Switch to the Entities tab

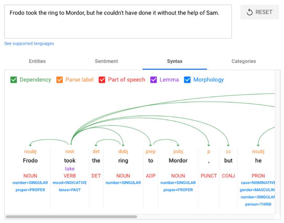(x=37, y=61)
